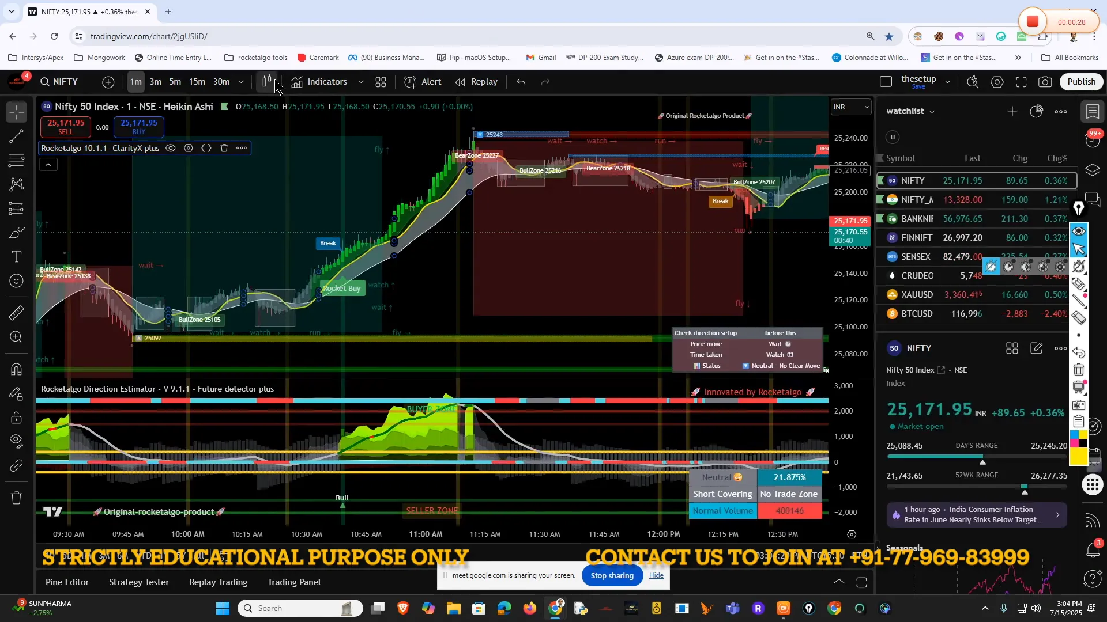The width and height of the screenshot is (1107, 622).
Task: Select the Measure ruler tool
Action: (17, 313)
